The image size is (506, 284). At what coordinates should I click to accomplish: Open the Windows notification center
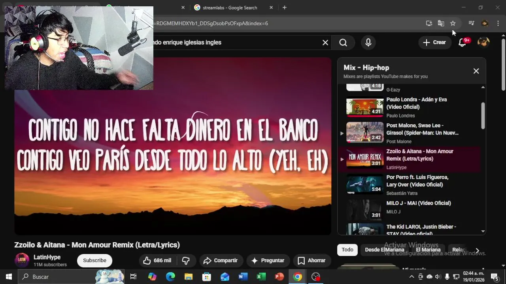pyautogui.click(x=495, y=277)
